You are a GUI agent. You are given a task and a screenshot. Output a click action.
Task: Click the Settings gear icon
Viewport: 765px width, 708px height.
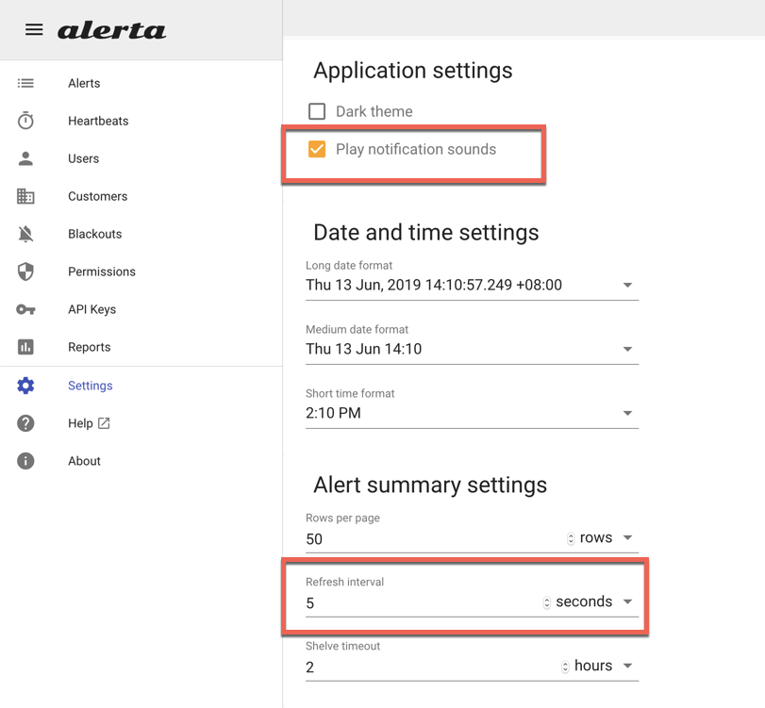[25, 386]
